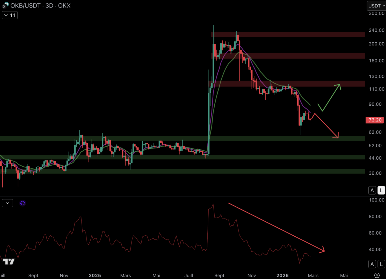Click 2026 on the time axis

pos(282,275)
